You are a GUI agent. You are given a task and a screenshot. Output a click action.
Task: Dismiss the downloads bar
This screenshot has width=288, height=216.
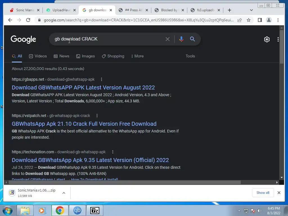tap(279, 193)
